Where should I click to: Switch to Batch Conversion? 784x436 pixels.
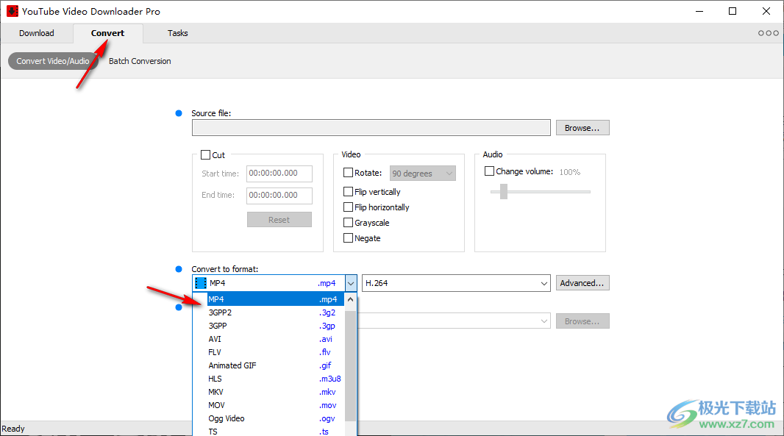pyautogui.click(x=140, y=61)
